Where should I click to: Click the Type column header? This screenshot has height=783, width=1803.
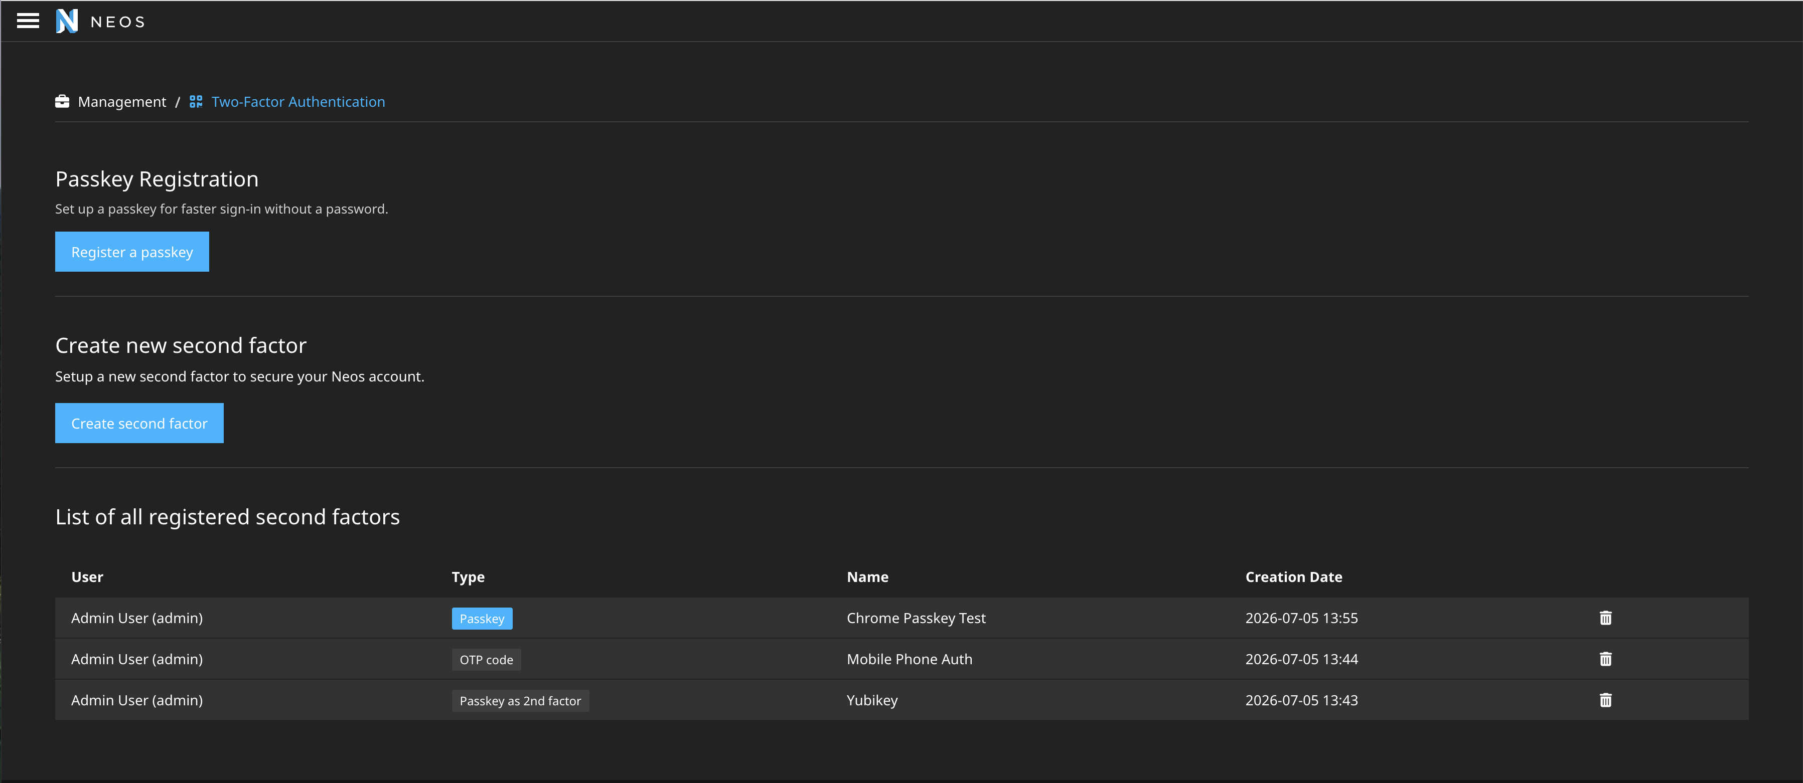(468, 577)
